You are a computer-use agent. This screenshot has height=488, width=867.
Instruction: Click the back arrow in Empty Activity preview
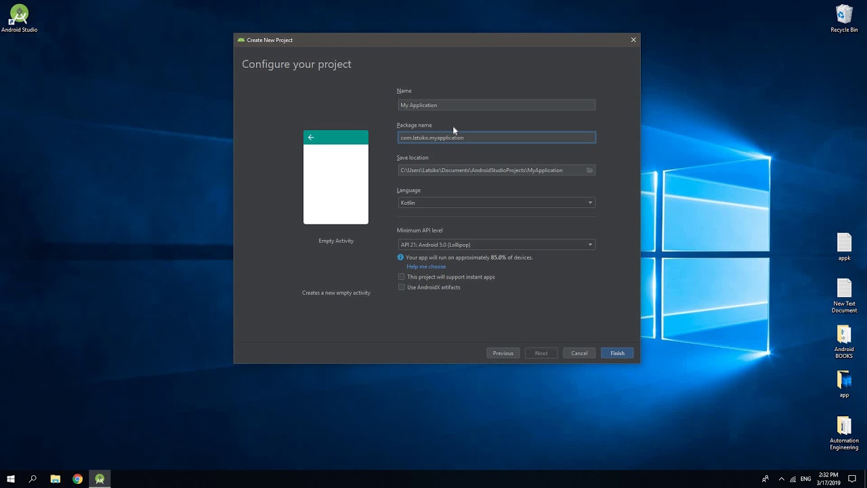coord(311,138)
